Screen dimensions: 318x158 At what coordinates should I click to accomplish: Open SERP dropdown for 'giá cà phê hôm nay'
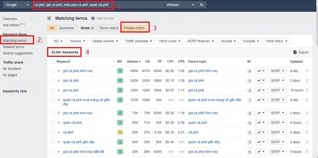click(278, 71)
